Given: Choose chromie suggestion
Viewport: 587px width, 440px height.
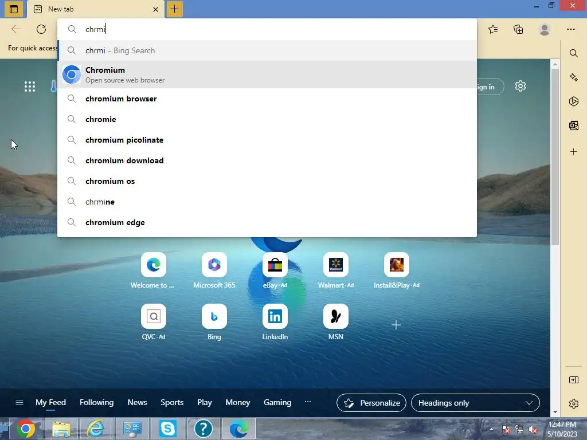Looking at the screenshot, I should click(x=267, y=119).
